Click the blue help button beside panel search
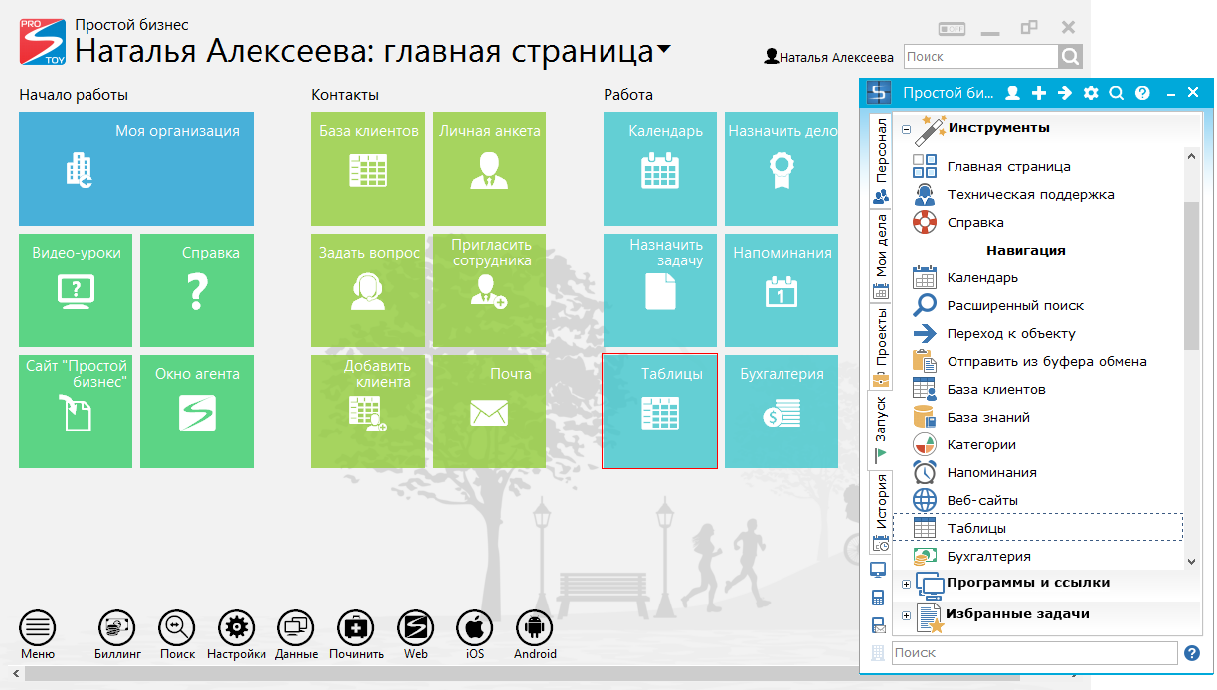1217x690 pixels. point(1192,653)
